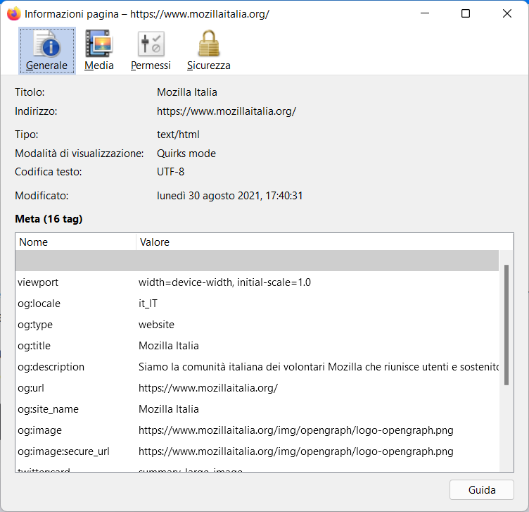Minimize the page info window
This screenshot has width=529, height=512.
pos(425,13)
